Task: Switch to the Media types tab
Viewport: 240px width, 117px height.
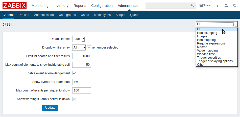Action: [x=102, y=15]
